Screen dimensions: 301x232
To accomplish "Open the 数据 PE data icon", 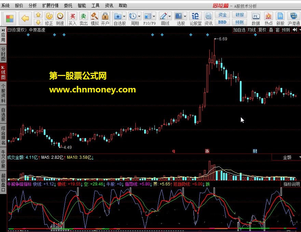I will [256, 16].
